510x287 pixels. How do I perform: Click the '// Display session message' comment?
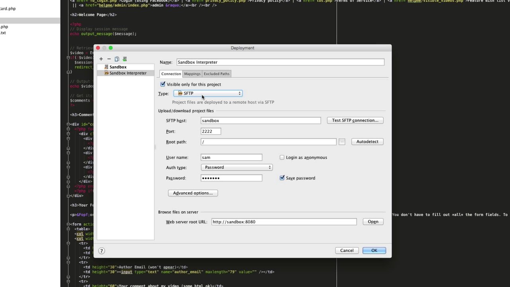coord(99,29)
